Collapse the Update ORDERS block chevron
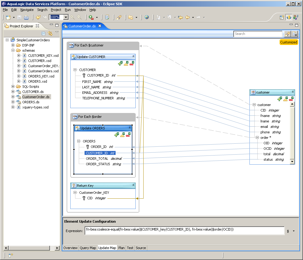Image resolution: width=303 pixels, height=260 pixels. (x=130, y=128)
